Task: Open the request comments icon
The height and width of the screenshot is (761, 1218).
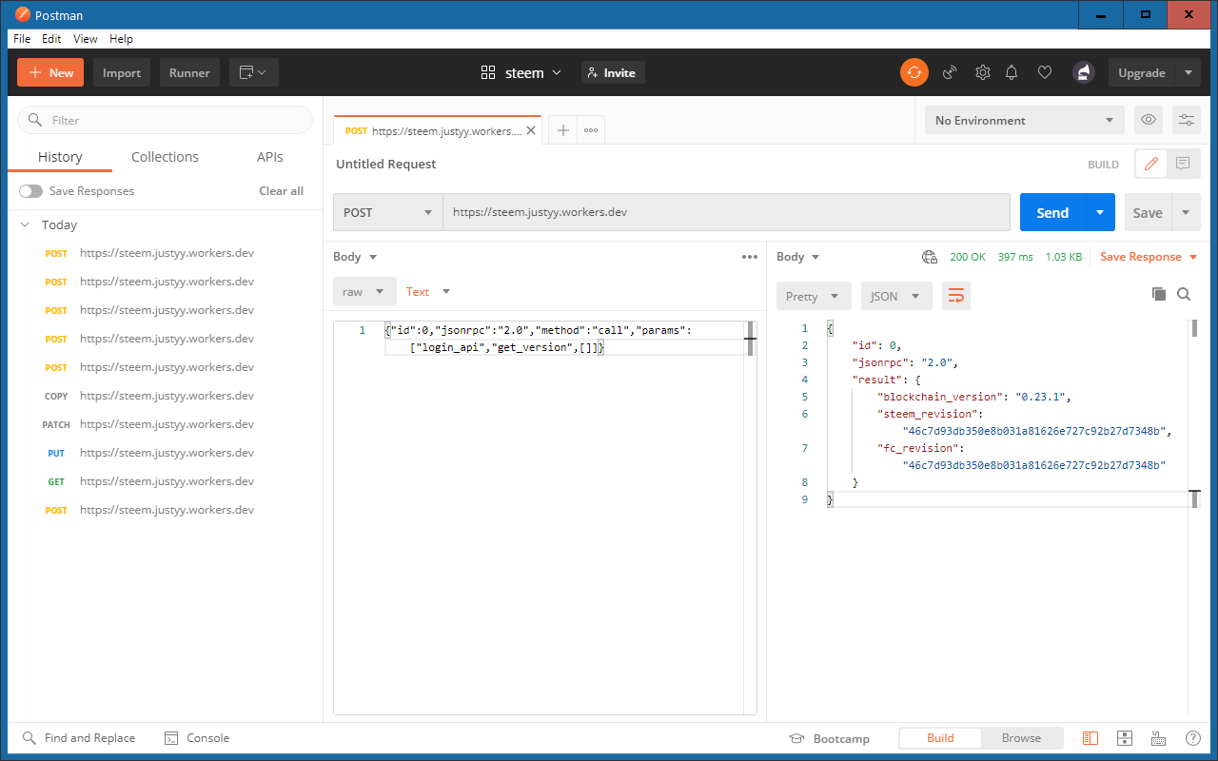Action: pos(1183,164)
